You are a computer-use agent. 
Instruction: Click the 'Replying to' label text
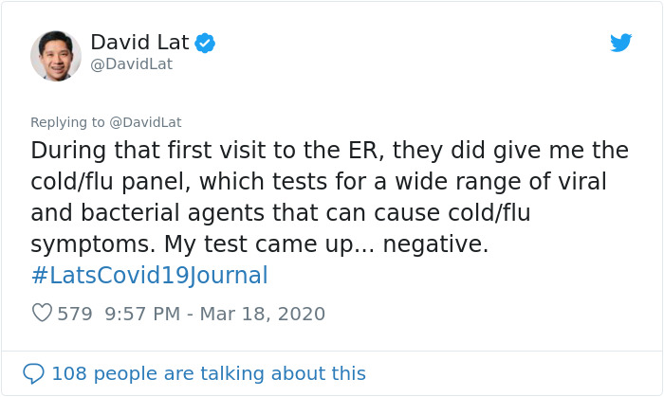(67, 122)
